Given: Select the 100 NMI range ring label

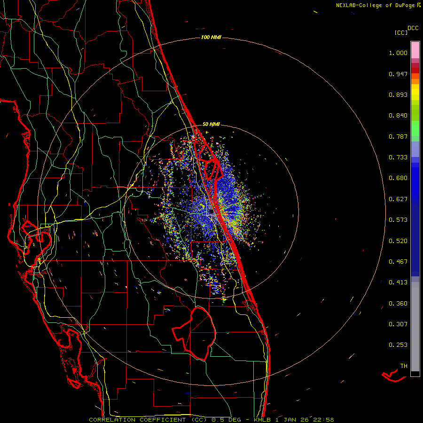Looking at the screenshot, I should tap(211, 37).
